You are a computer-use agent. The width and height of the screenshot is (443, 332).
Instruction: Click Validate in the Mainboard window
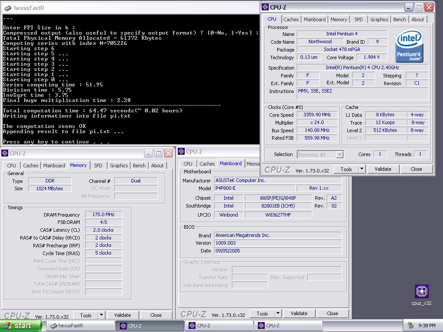coord(299,313)
